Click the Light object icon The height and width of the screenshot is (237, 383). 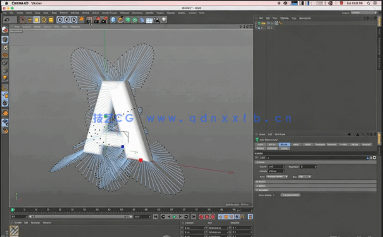click(x=164, y=20)
